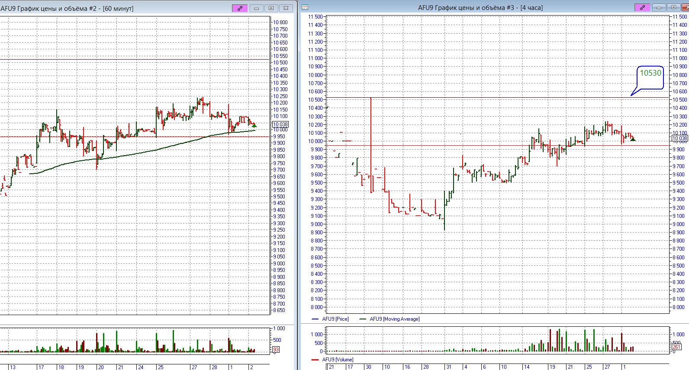Maximize the 60-minute chart window

271,8
